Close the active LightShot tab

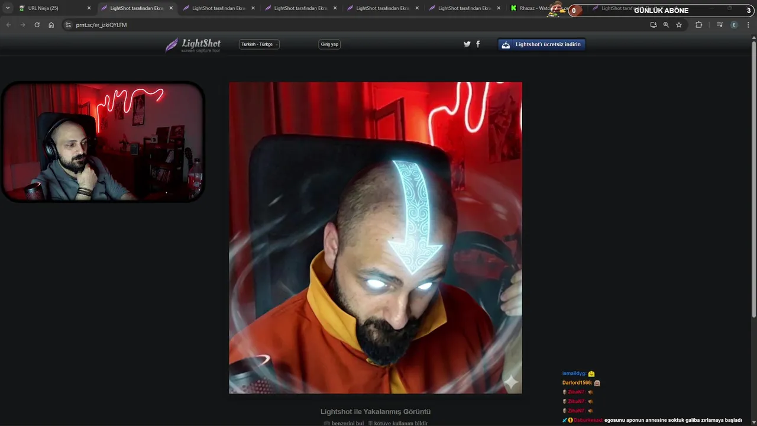(x=171, y=8)
